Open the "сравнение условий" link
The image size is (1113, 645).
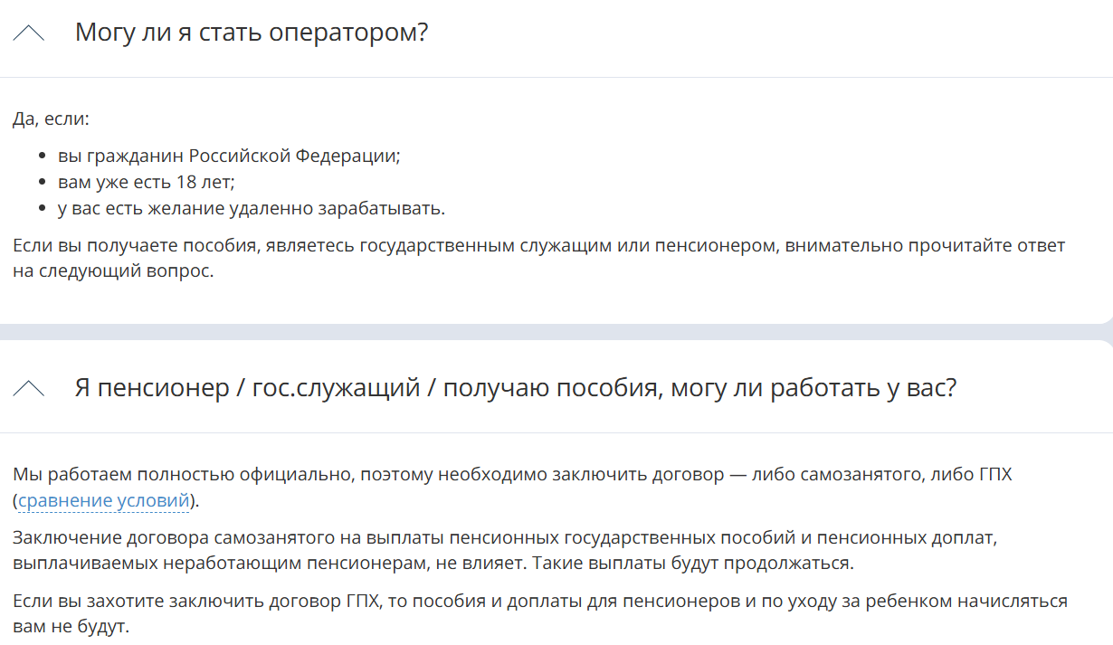pos(104,500)
